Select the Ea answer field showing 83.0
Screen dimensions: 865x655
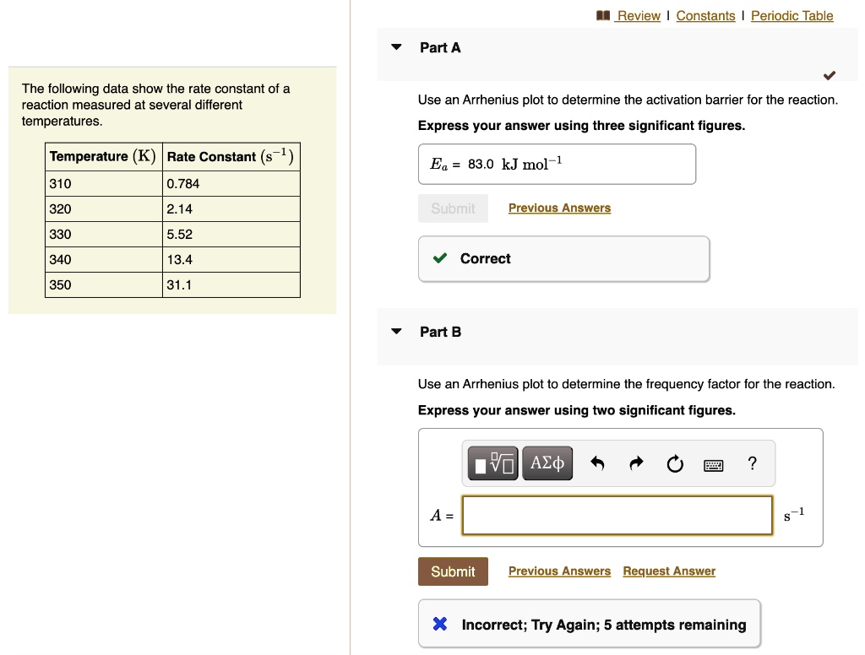tap(558, 164)
